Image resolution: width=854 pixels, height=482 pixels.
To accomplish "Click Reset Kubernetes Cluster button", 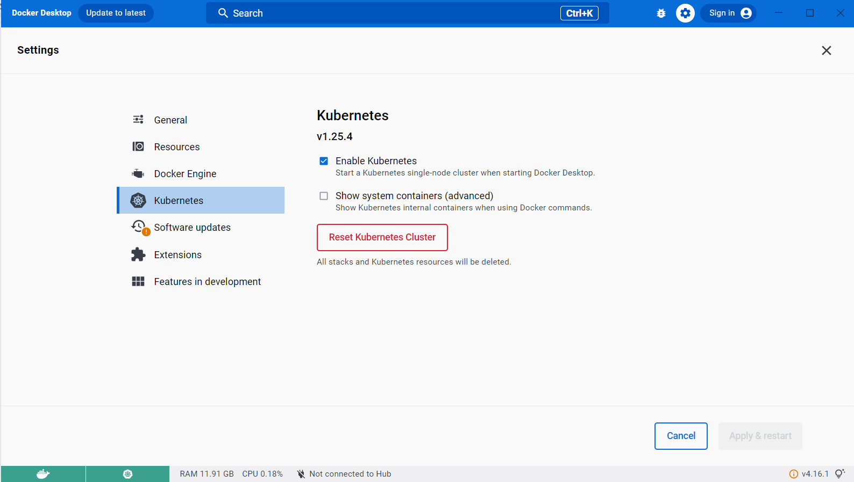I will [382, 237].
